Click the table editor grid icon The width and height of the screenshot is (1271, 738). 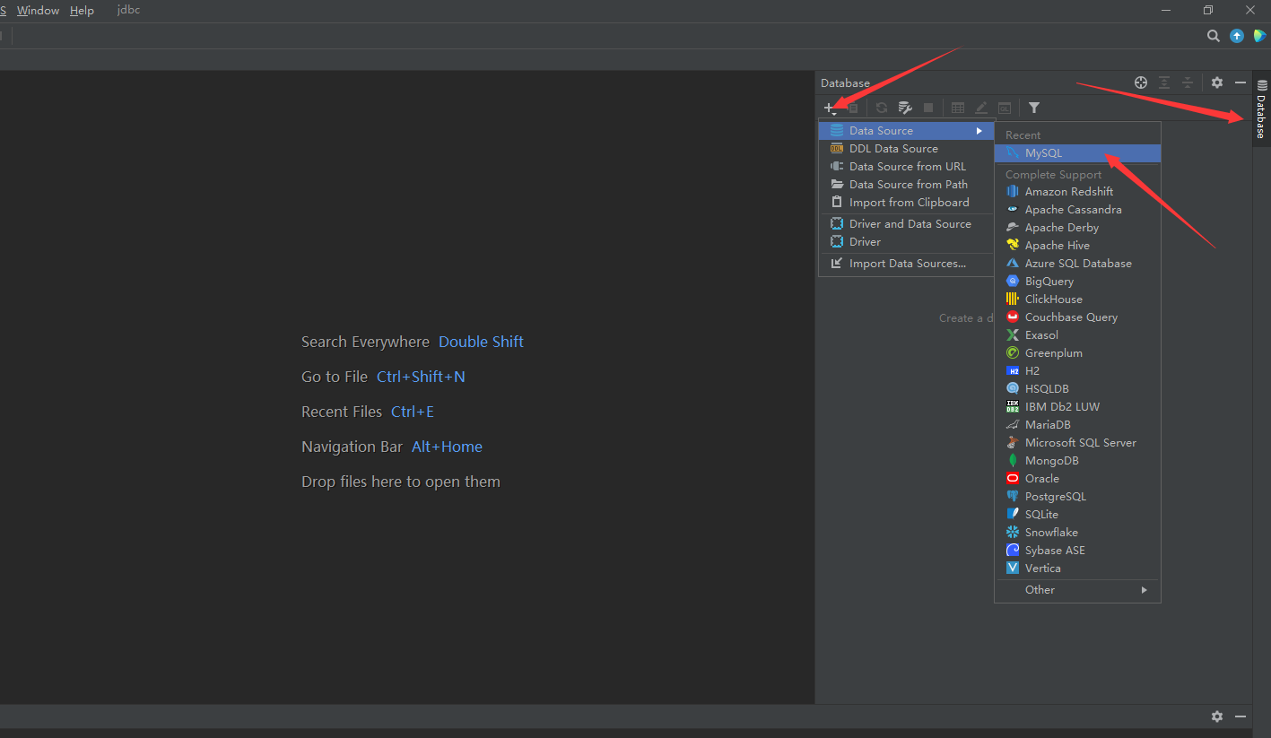[x=958, y=108]
